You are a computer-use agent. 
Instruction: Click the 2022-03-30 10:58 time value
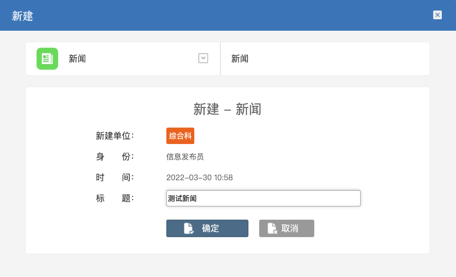click(199, 177)
